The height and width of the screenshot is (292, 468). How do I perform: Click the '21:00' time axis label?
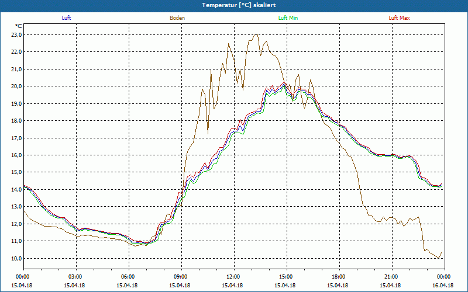point(392,277)
